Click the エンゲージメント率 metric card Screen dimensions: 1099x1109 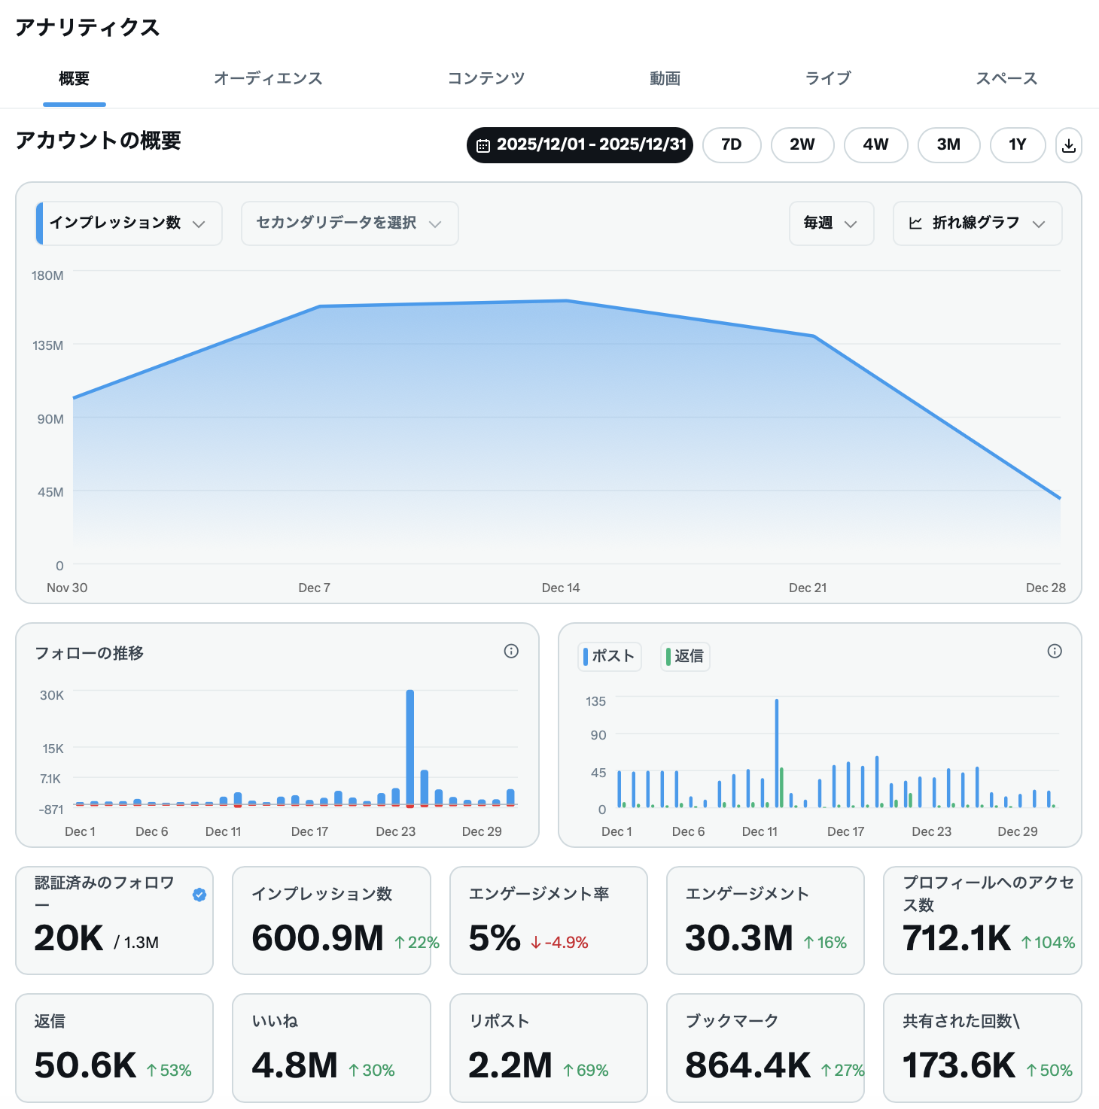[548, 920]
